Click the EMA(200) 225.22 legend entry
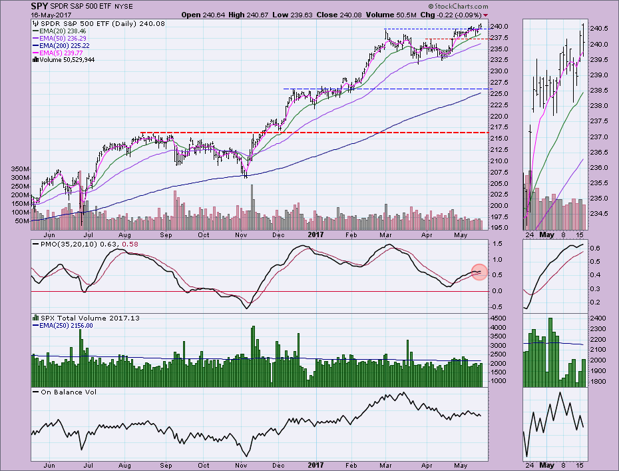619x471 pixels. 61,46
